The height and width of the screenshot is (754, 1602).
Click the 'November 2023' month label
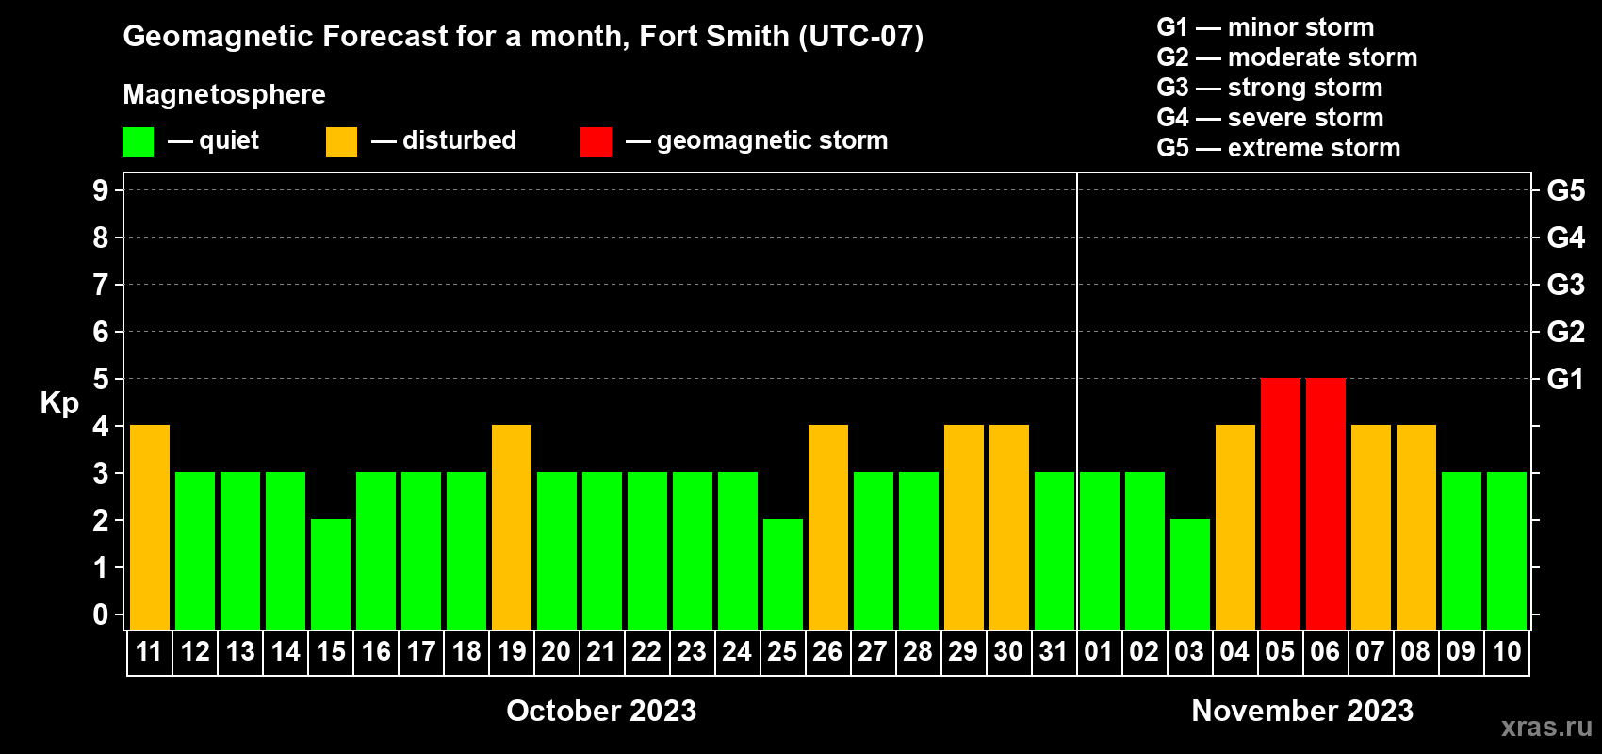[x=1302, y=711]
